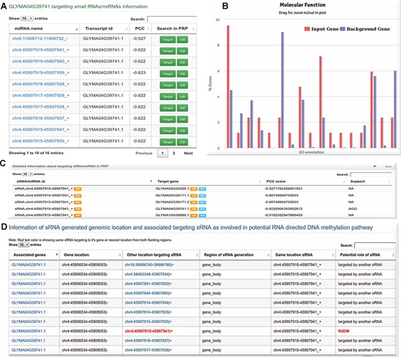Click blue button after GLYMA03G33320.1 target gene

click(x=202, y=189)
